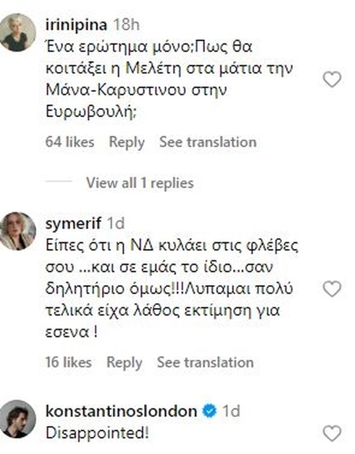This screenshot has width=355, height=454.
Task: Like symerif's comment with the heart
Action: 332,289
